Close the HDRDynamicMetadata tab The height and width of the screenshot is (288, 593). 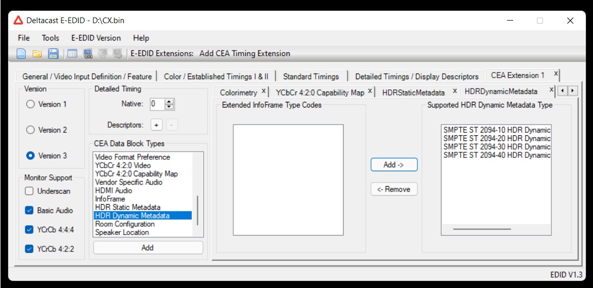tap(551, 89)
